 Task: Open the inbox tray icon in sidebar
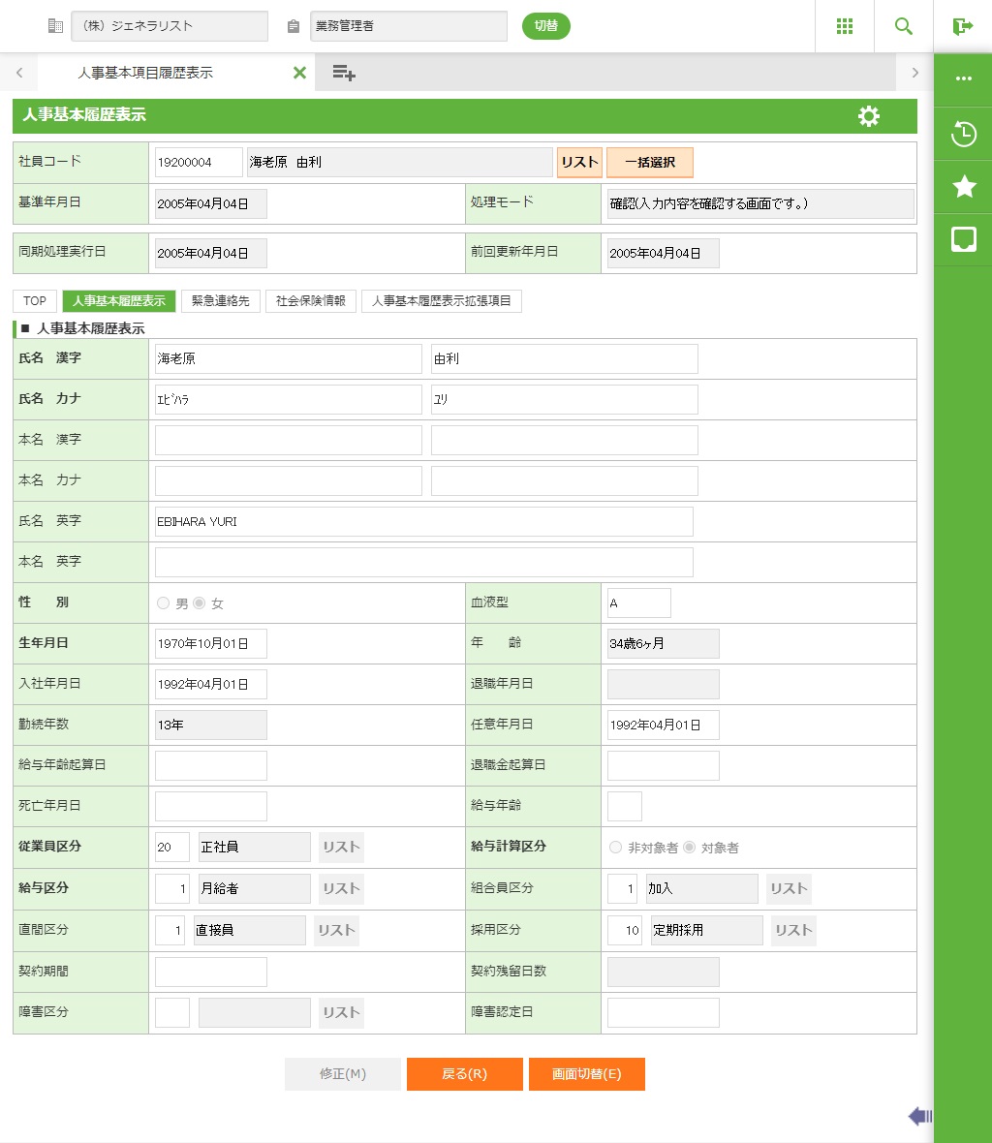[x=963, y=239]
